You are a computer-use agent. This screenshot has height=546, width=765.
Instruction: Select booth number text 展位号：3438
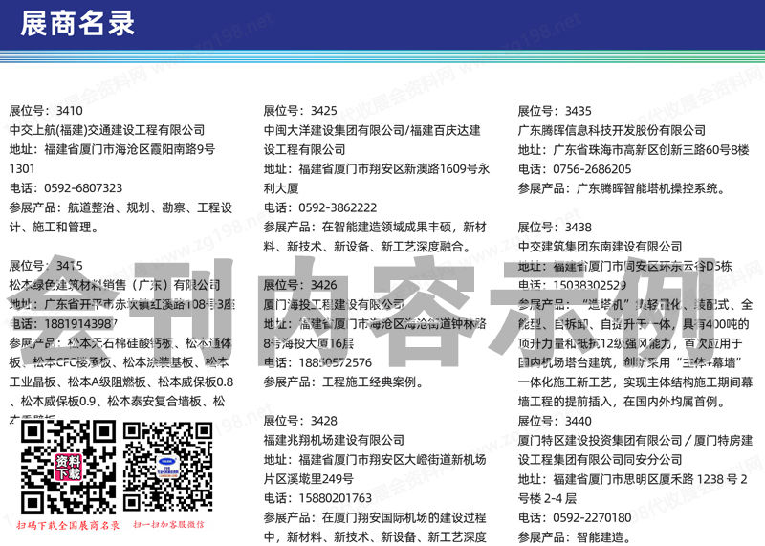(x=555, y=227)
